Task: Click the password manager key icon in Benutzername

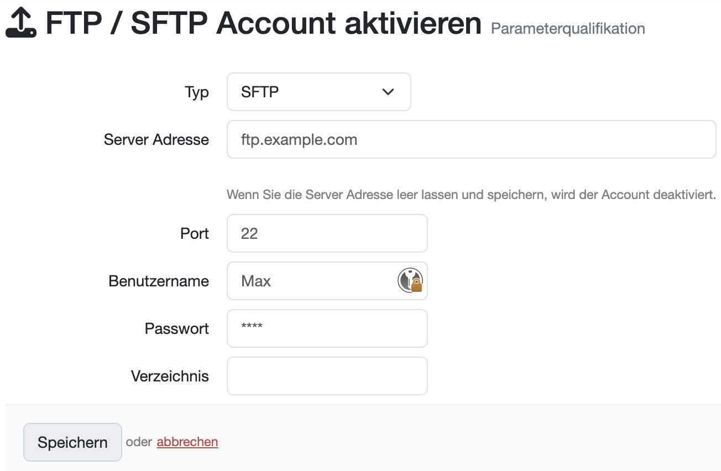Action: pyautogui.click(x=410, y=280)
